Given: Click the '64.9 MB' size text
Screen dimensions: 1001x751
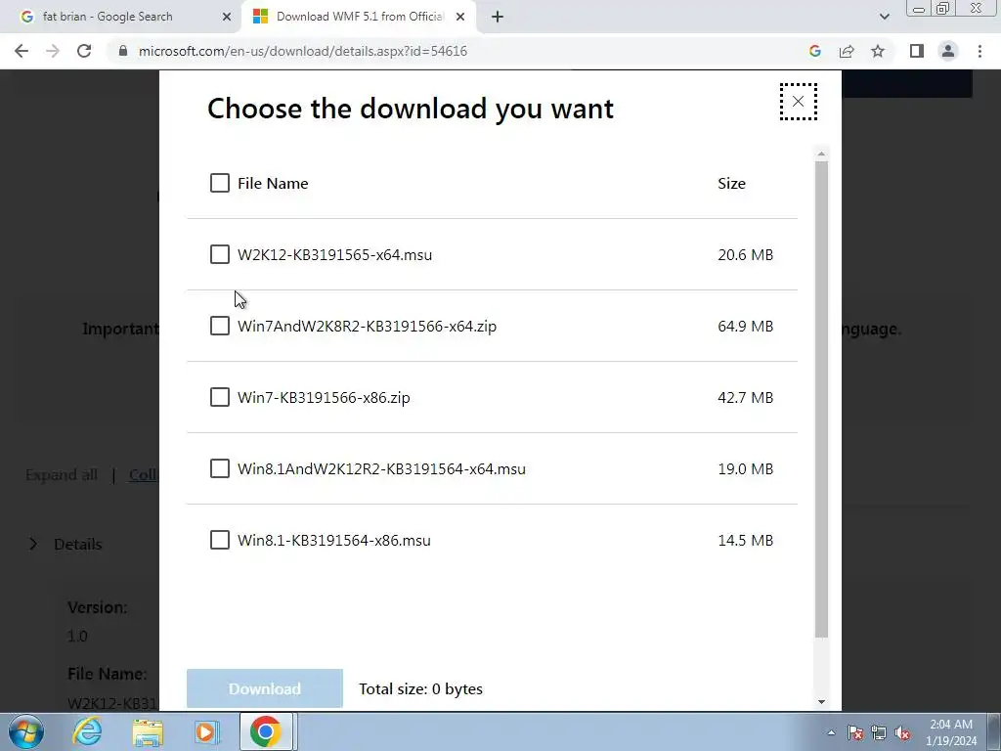Looking at the screenshot, I should coord(745,327).
